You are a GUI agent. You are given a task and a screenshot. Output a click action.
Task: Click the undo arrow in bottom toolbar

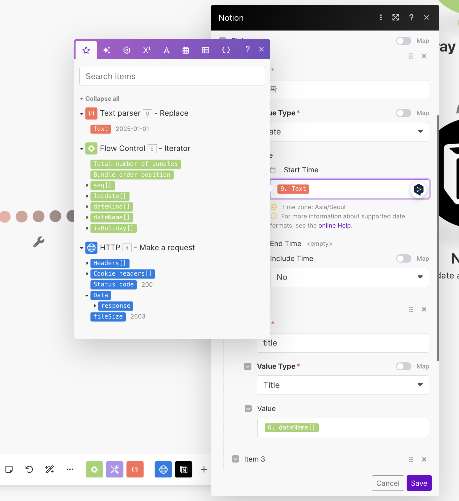[x=29, y=470]
